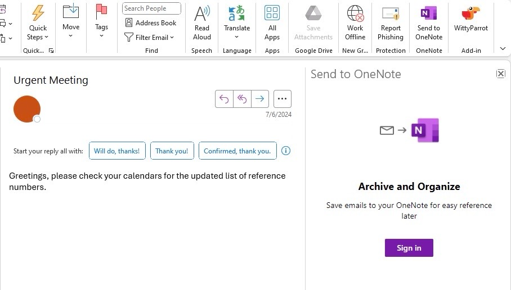Open the more actions ellipsis menu
511x290 pixels.
click(x=282, y=98)
